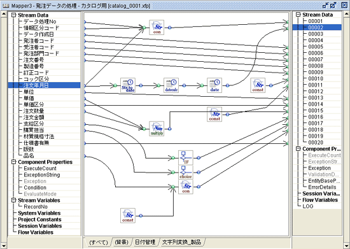Screen dimensions: 350x249
Task: Click the output port of the choice node
Action: tap(199, 173)
